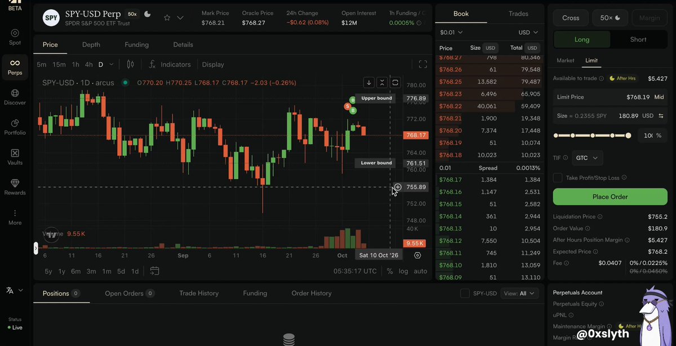Open Vaults from the sidebar
The image size is (676, 346).
pyautogui.click(x=15, y=157)
